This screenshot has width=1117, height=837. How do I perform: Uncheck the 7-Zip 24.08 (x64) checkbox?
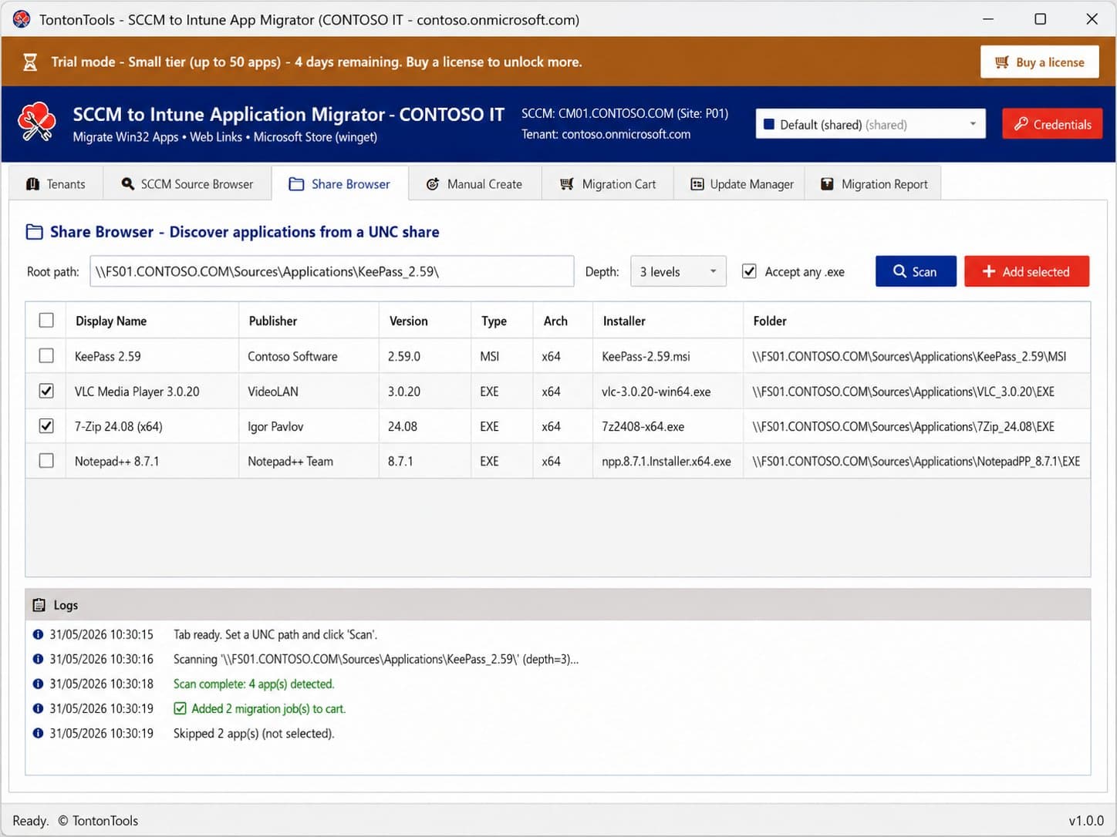46,425
